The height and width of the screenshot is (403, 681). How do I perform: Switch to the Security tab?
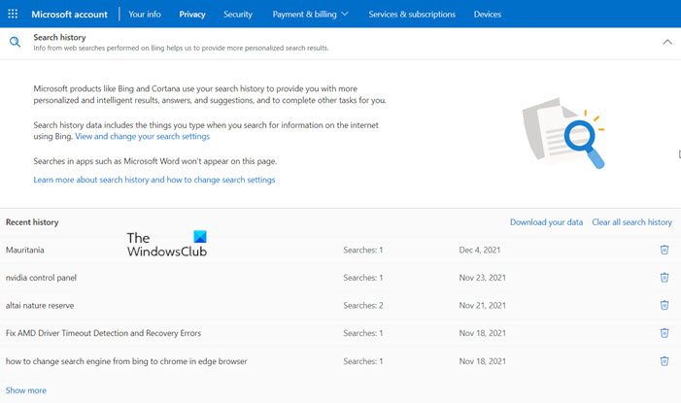238,15
